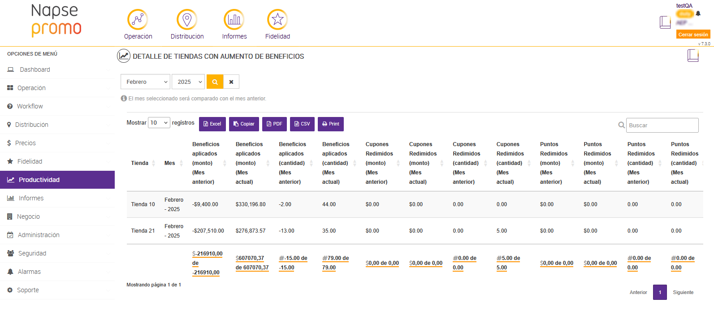Select Dashboard in the sidebar menu
The width and height of the screenshot is (714, 316).
(x=35, y=69)
